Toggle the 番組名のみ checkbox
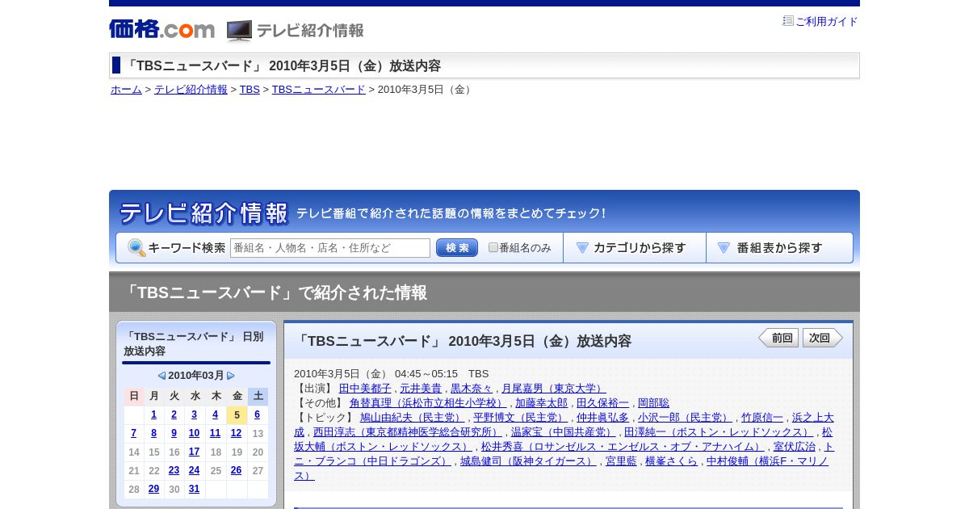The width and height of the screenshot is (969, 509). (x=493, y=248)
